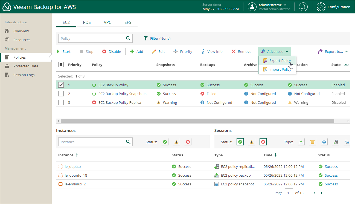Screen dimensions: 355x204
Task: Click the health check session type icon
Action: [347, 142]
